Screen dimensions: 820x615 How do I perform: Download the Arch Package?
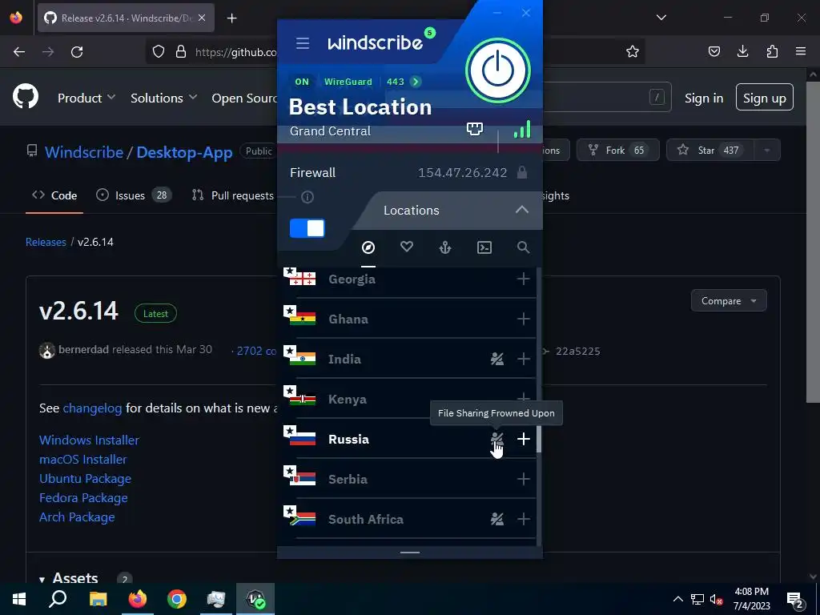click(x=77, y=517)
